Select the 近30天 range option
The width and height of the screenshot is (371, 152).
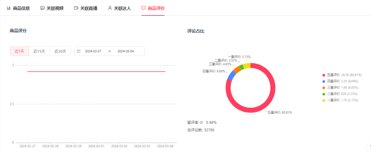point(60,51)
